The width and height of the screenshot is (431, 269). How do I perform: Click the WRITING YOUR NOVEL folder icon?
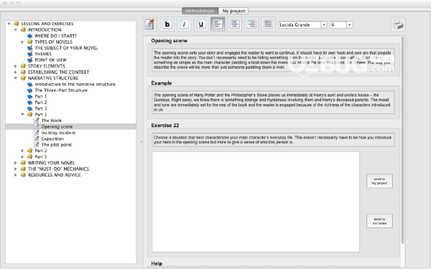(x=23, y=163)
